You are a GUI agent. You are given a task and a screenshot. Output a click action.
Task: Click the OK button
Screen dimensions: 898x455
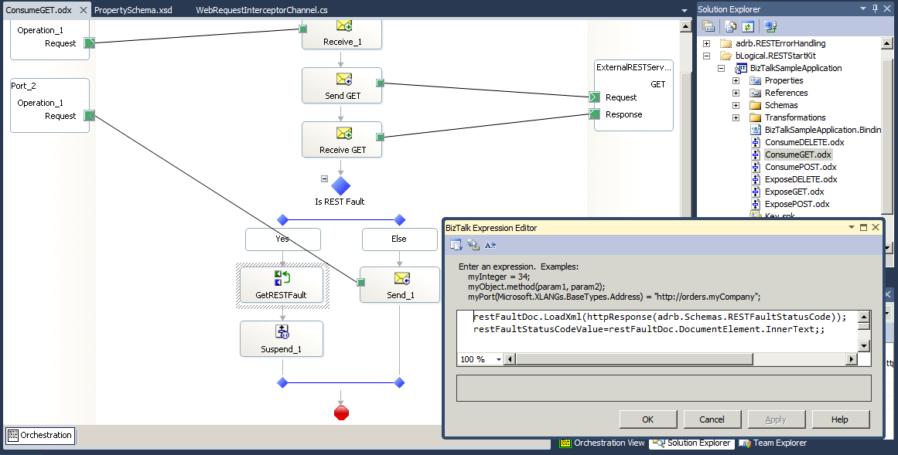click(647, 419)
